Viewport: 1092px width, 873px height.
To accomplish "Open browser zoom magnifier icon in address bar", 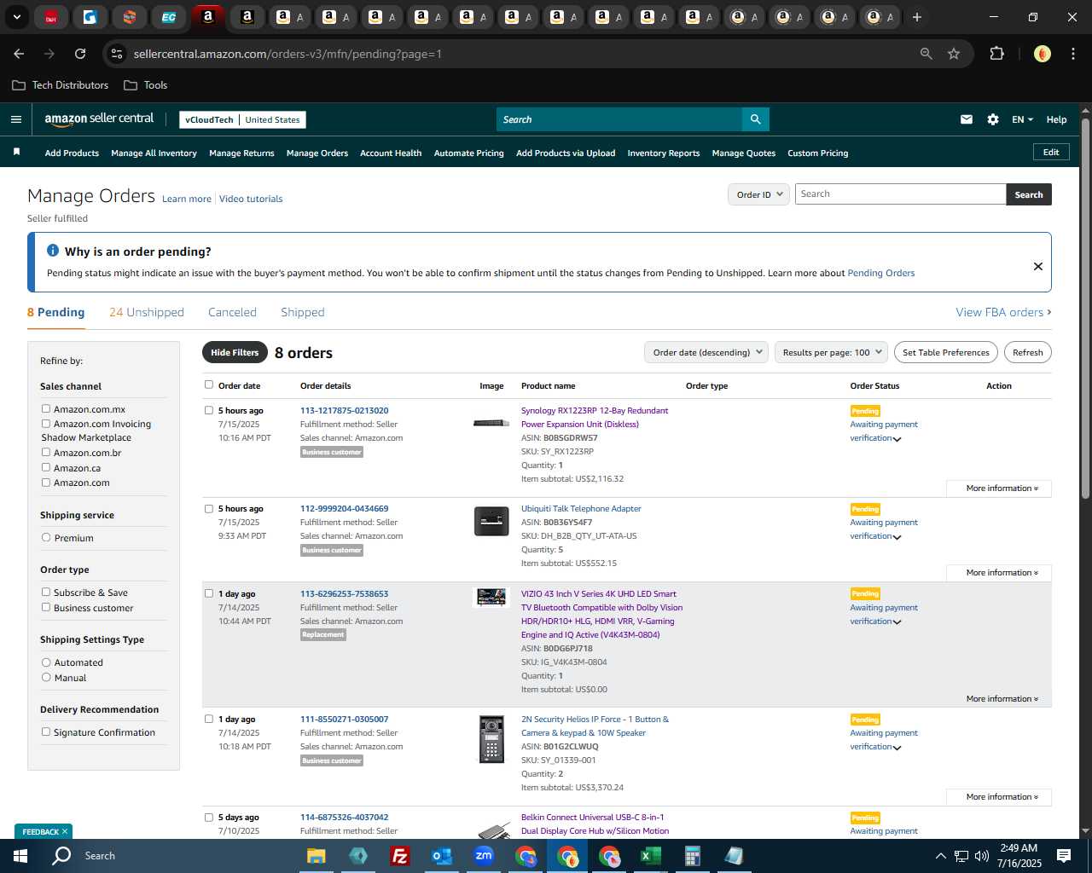I will tap(926, 54).
